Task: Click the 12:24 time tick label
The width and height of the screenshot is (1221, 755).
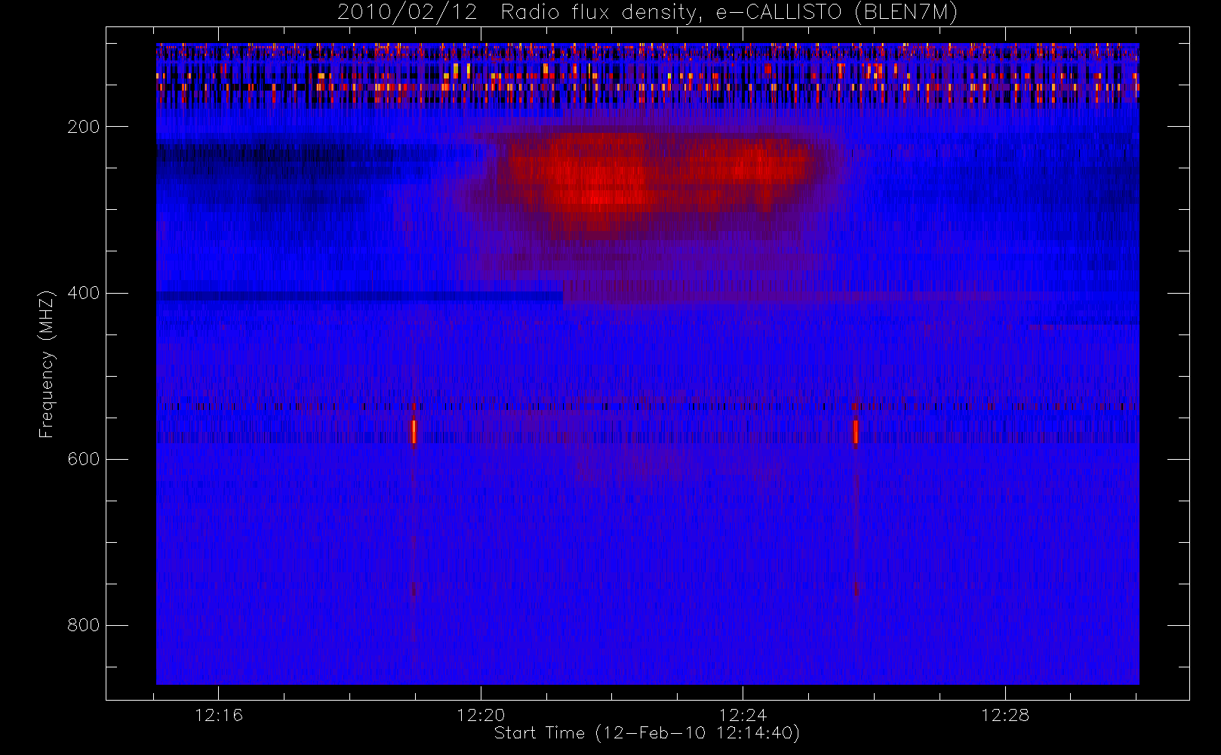Action: click(x=743, y=714)
